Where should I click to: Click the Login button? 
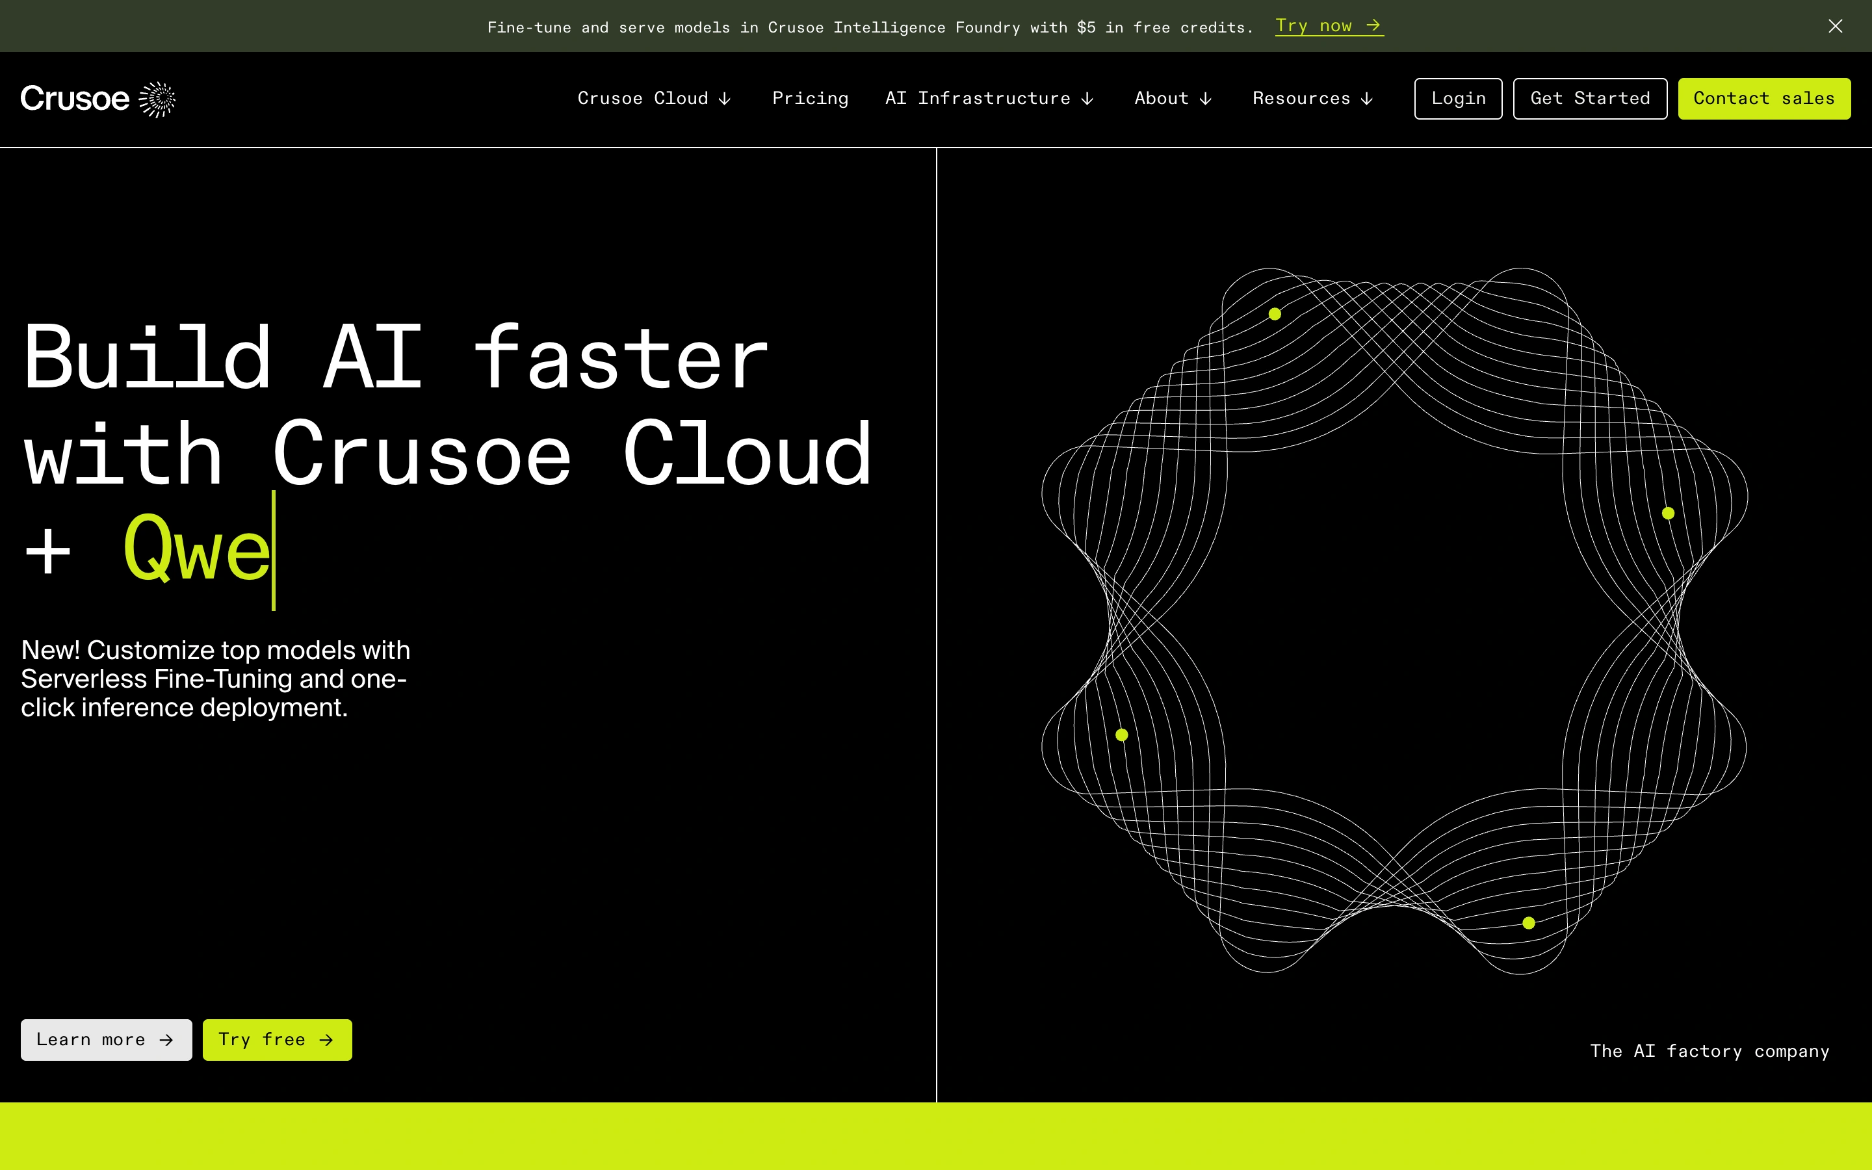1458,98
